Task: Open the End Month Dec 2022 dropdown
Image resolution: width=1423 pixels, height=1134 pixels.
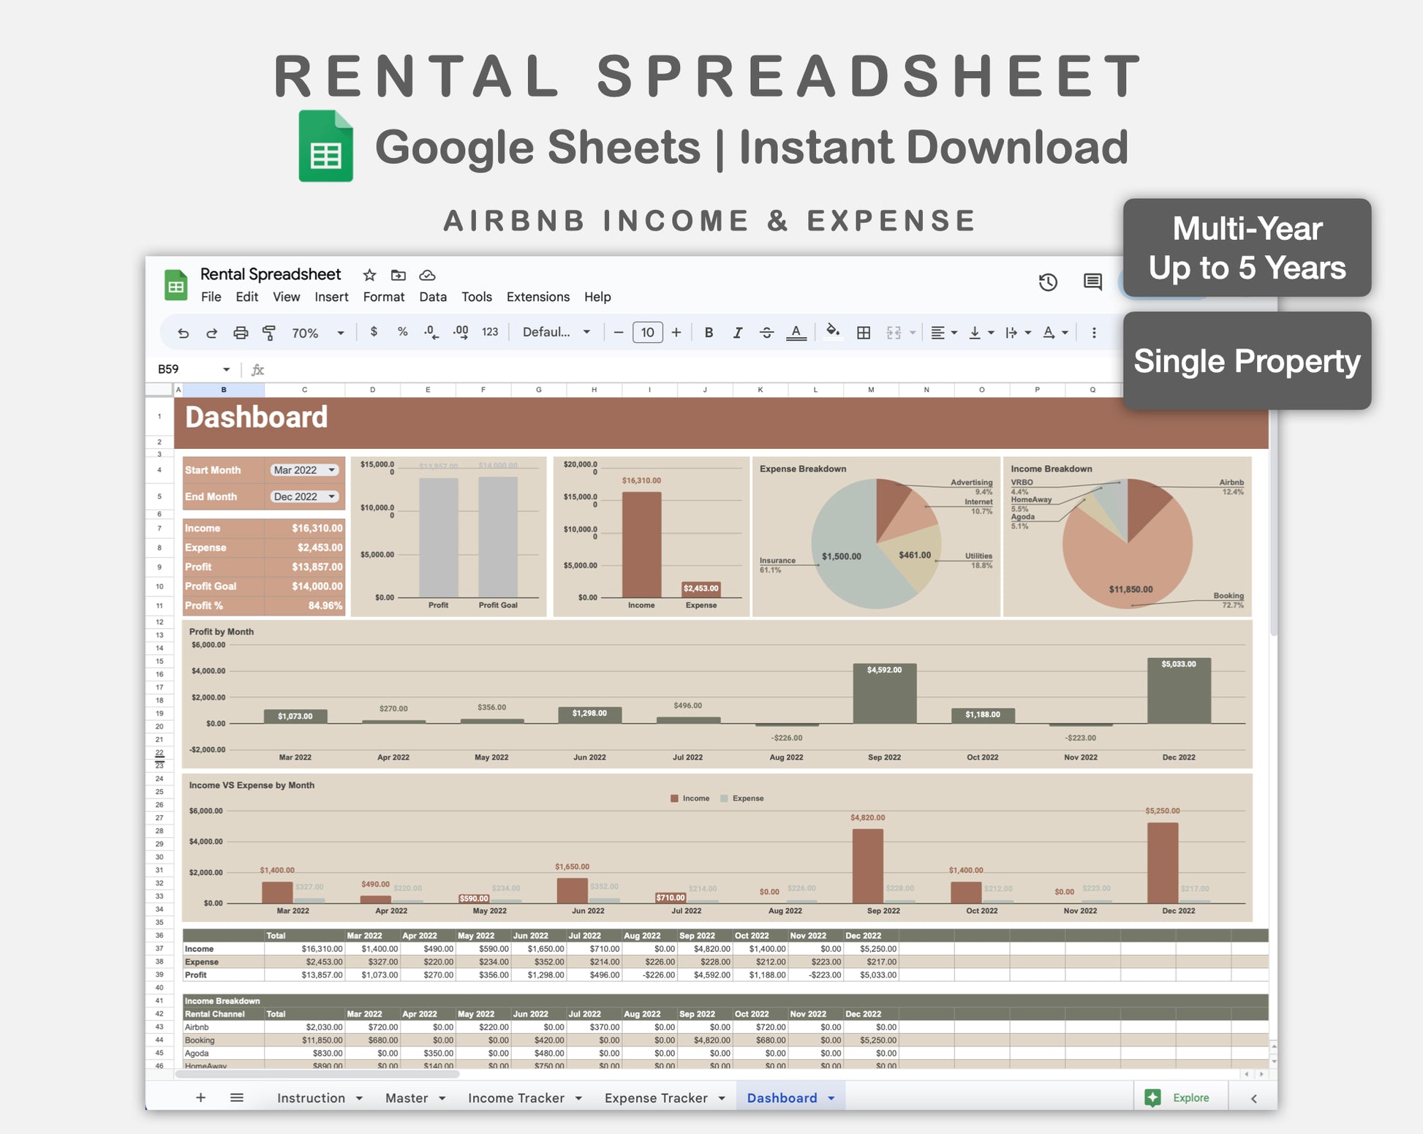Action: [x=304, y=496]
